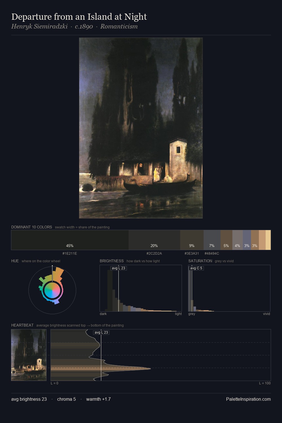This screenshot has width=282, height=423.
Task: Click the 'vivid' axis label under Saturation
Action: [266, 314]
